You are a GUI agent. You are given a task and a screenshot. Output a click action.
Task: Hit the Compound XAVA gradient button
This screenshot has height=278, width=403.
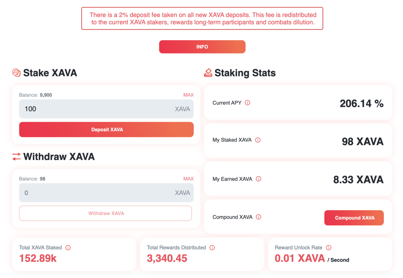coord(354,218)
